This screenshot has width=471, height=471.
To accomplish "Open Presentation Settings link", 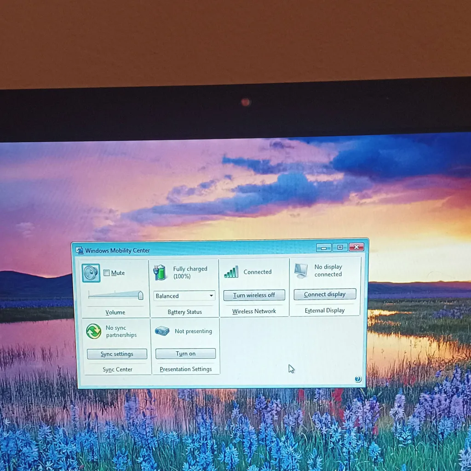I will click(186, 369).
